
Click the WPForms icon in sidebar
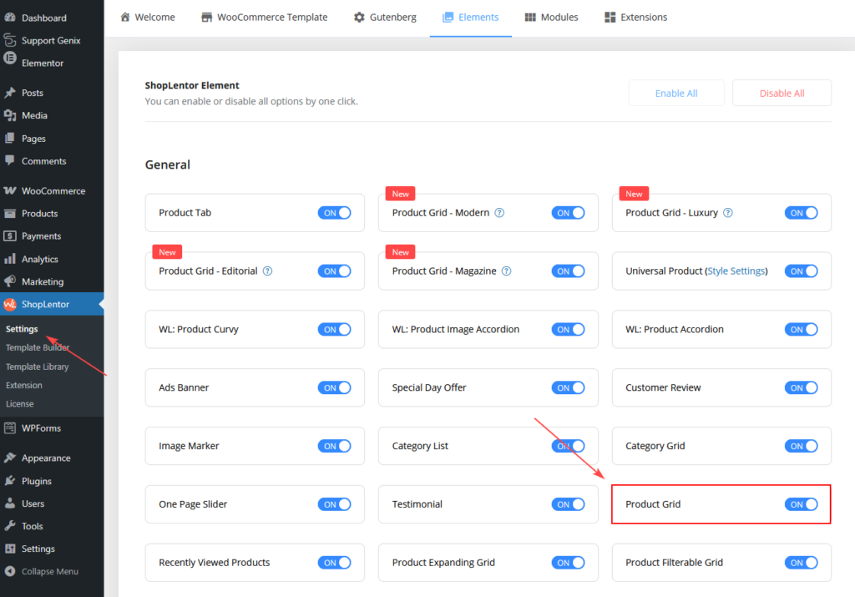pyautogui.click(x=12, y=428)
